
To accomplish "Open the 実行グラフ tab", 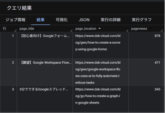I will (x=142, y=20).
